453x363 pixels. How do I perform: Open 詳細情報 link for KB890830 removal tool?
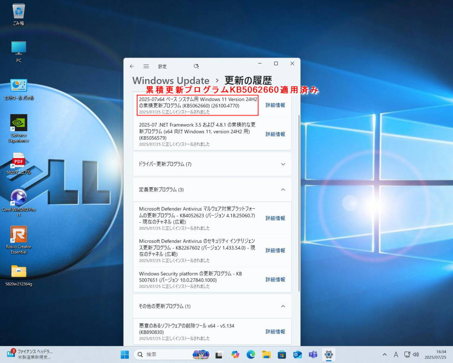point(275,332)
